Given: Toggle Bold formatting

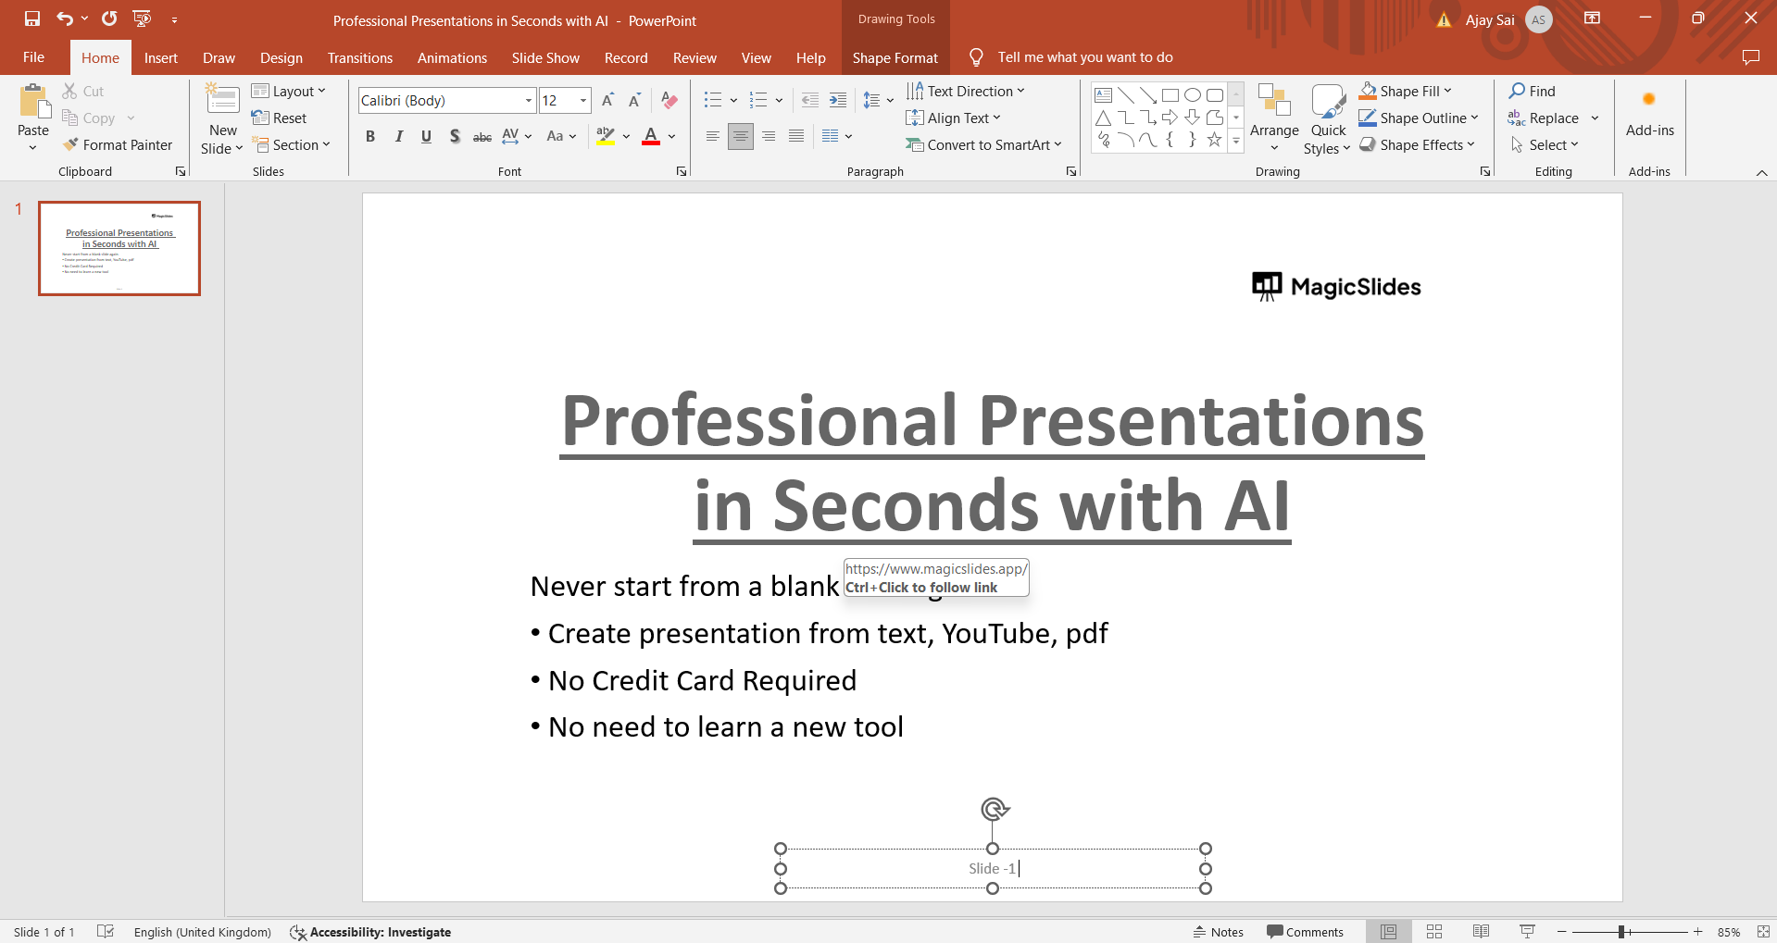Looking at the screenshot, I should (x=370, y=136).
